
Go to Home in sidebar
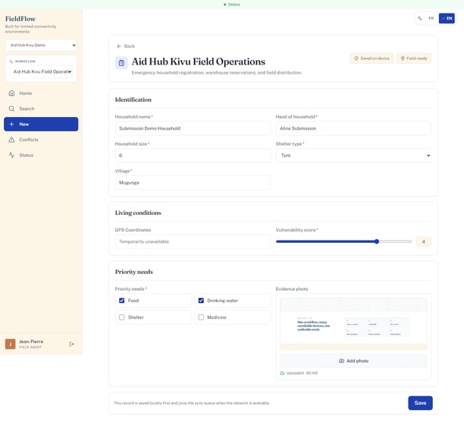(41, 93)
